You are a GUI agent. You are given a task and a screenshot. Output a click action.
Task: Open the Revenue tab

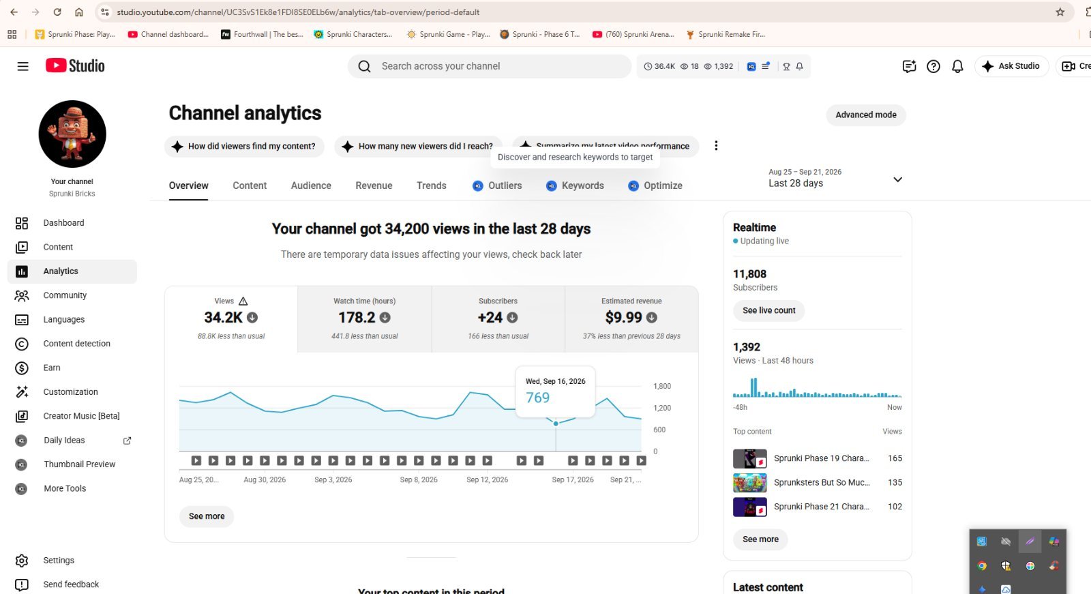pos(374,185)
